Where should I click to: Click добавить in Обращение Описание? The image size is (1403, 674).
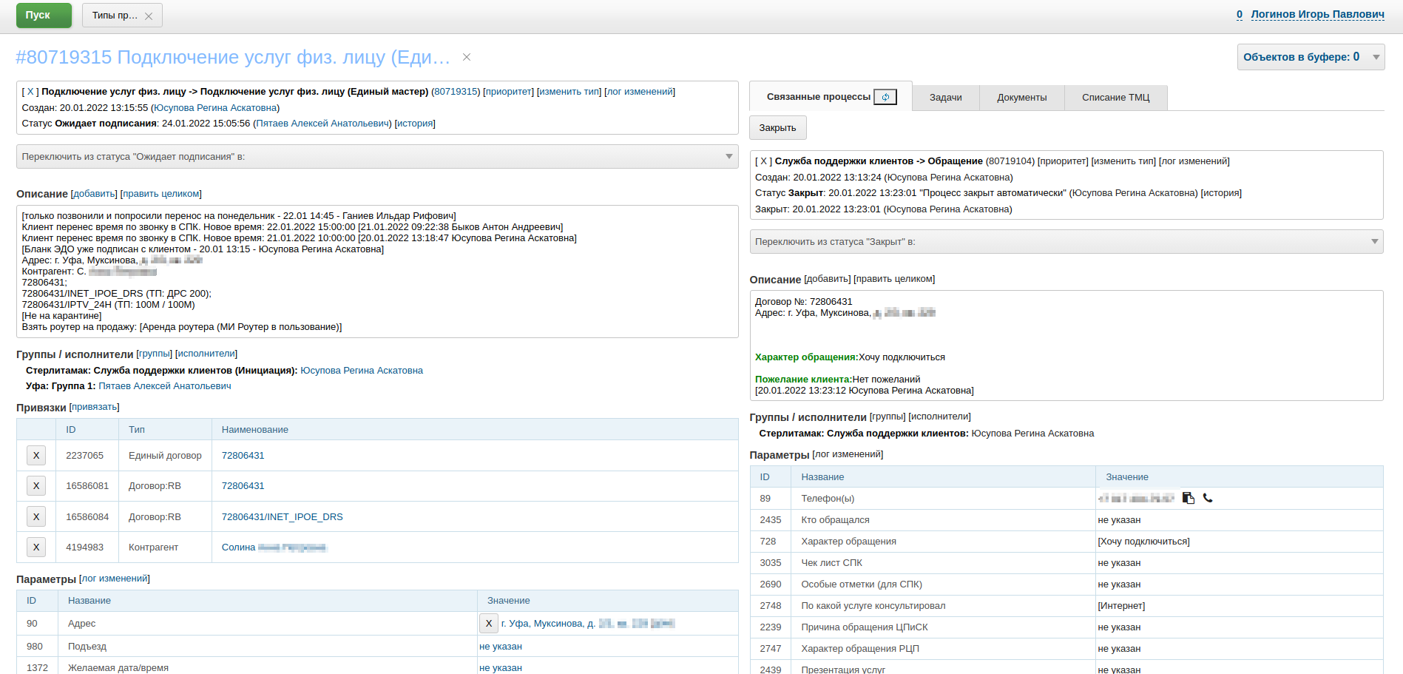tap(827, 279)
